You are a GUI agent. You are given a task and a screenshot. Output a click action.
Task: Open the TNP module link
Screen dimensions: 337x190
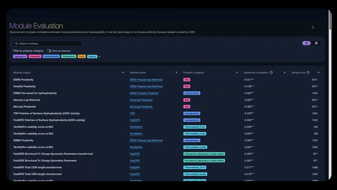point(132,113)
